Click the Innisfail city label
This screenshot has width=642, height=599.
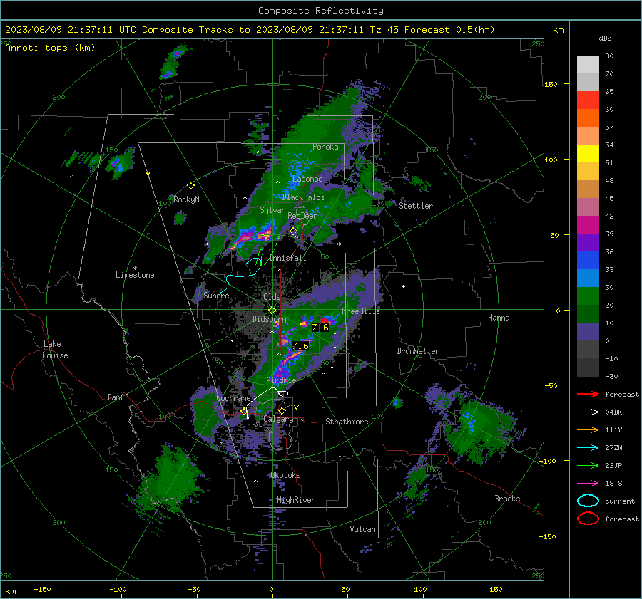coord(287,258)
